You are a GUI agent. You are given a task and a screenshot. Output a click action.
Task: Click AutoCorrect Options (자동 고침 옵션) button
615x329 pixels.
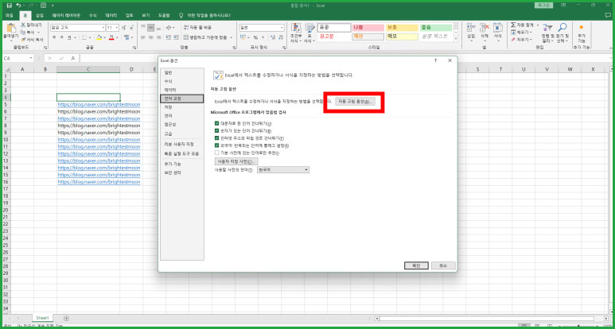[356, 102]
